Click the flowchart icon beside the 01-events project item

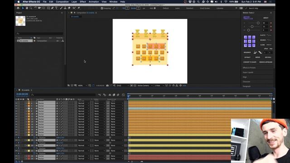pos(63,41)
